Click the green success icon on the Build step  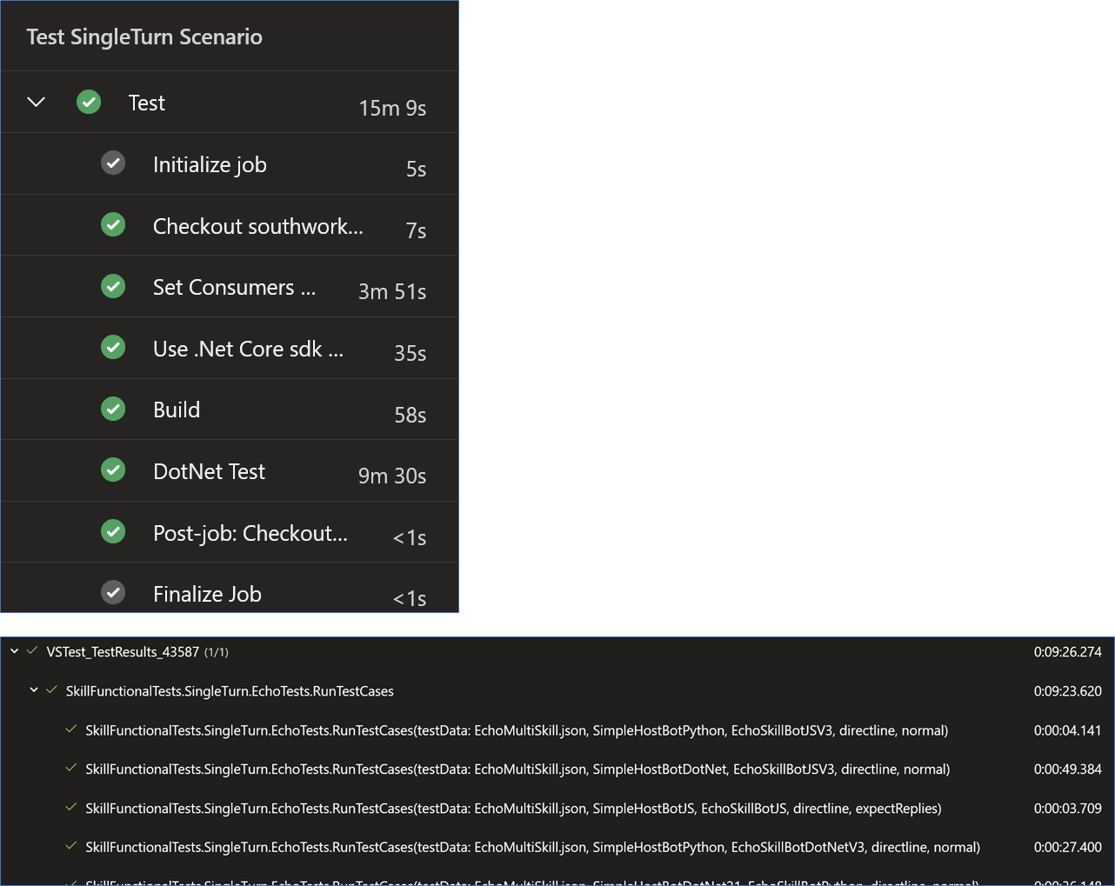[113, 408]
